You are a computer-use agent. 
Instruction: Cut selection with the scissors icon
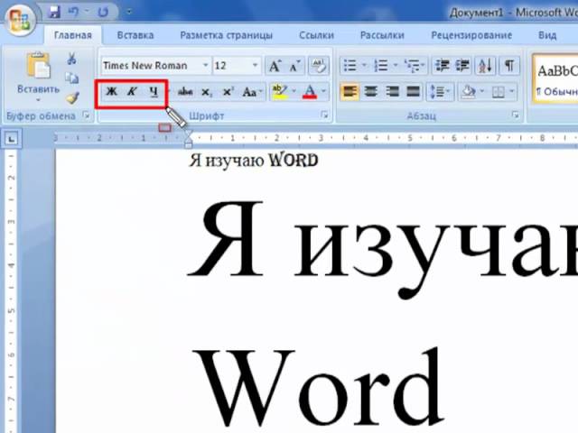click(x=72, y=59)
